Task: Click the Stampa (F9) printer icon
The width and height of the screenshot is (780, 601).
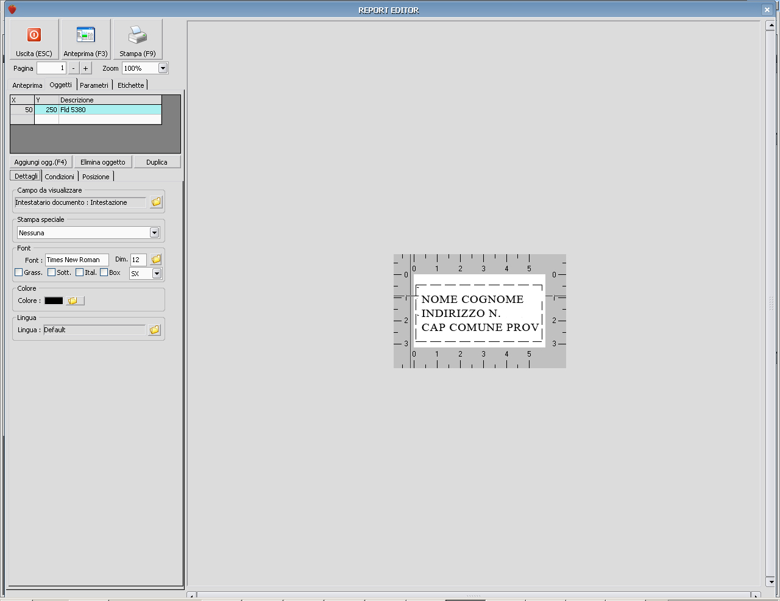Action: tap(138, 35)
